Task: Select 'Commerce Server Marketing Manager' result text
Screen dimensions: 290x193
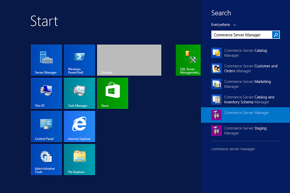Action: click(x=248, y=84)
